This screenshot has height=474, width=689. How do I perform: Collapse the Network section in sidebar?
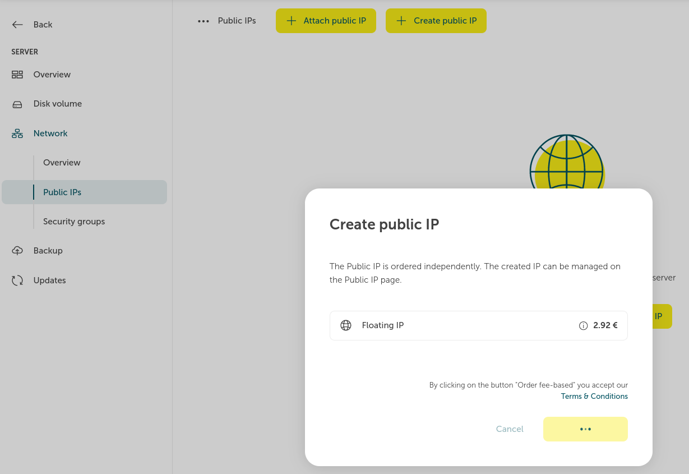pyautogui.click(x=50, y=134)
